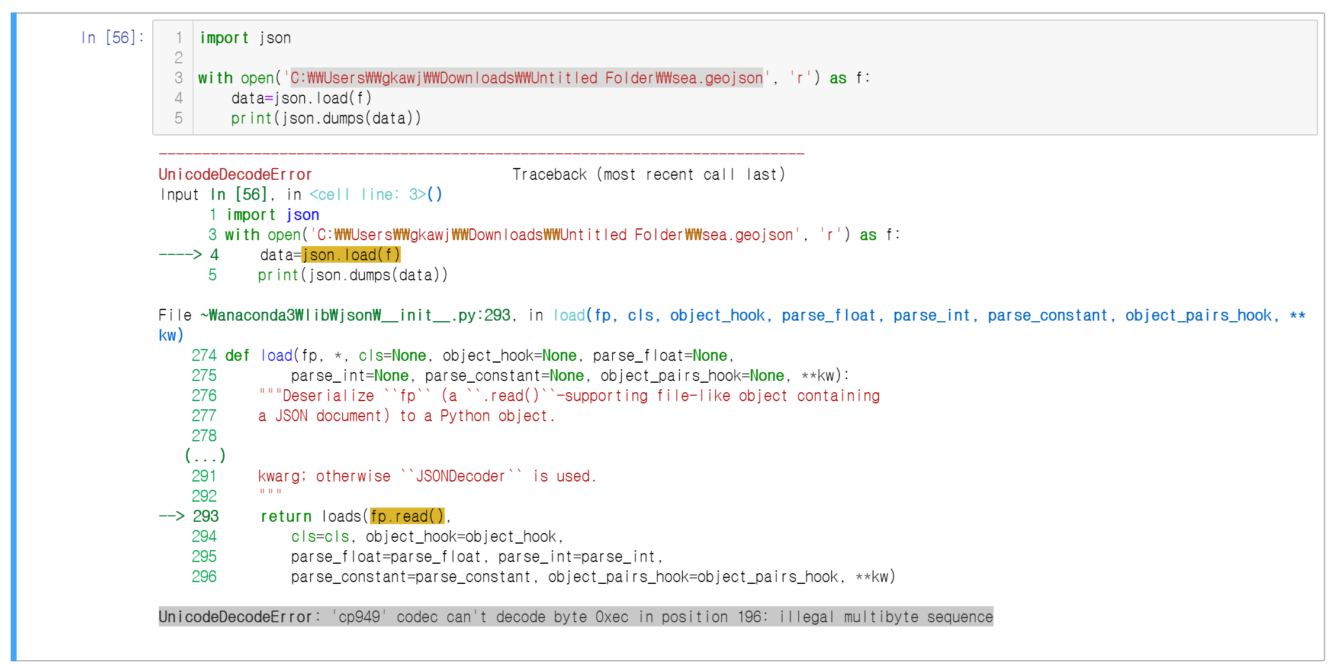Click the blue cell selection bar
This screenshot has height=672, width=1337.
coord(14,336)
